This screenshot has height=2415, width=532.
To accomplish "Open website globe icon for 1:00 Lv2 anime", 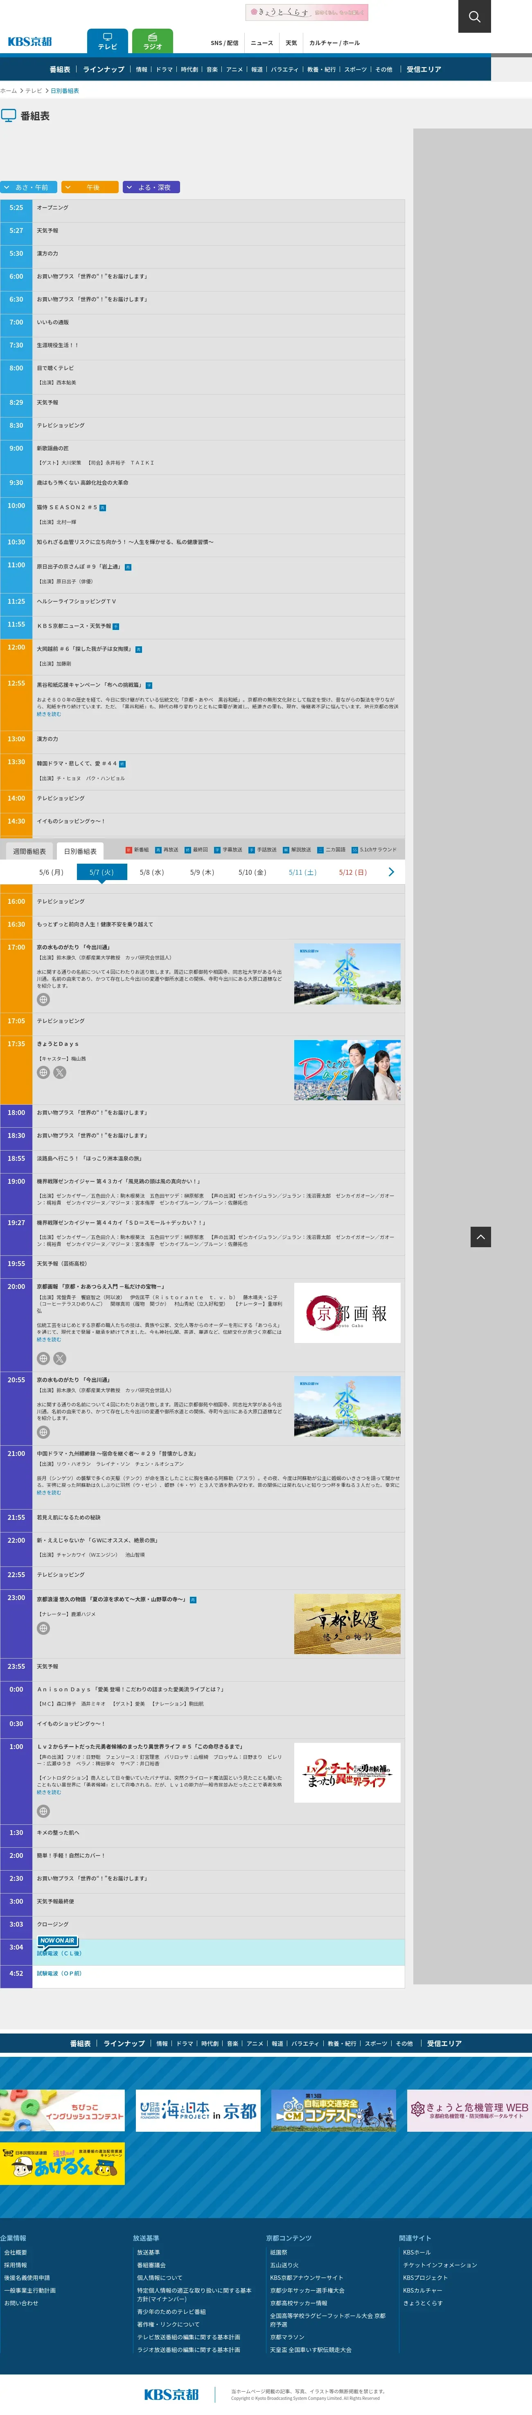I will pyautogui.click(x=43, y=1811).
